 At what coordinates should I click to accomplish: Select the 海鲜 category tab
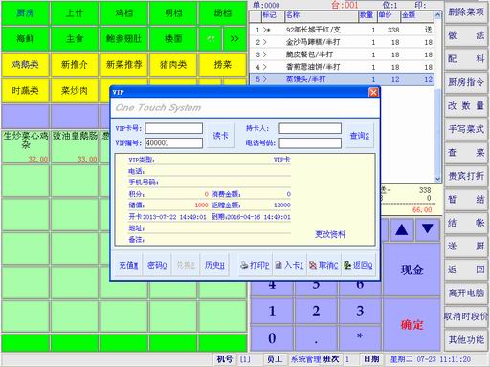(25, 39)
